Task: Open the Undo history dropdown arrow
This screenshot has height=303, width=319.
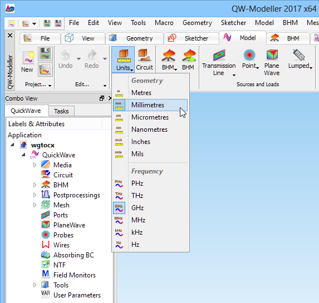Action: tap(78, 59)
